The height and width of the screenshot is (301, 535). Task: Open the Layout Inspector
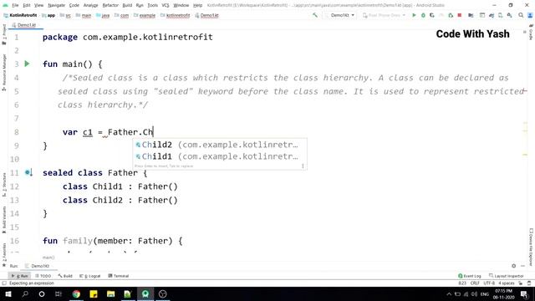506,276
